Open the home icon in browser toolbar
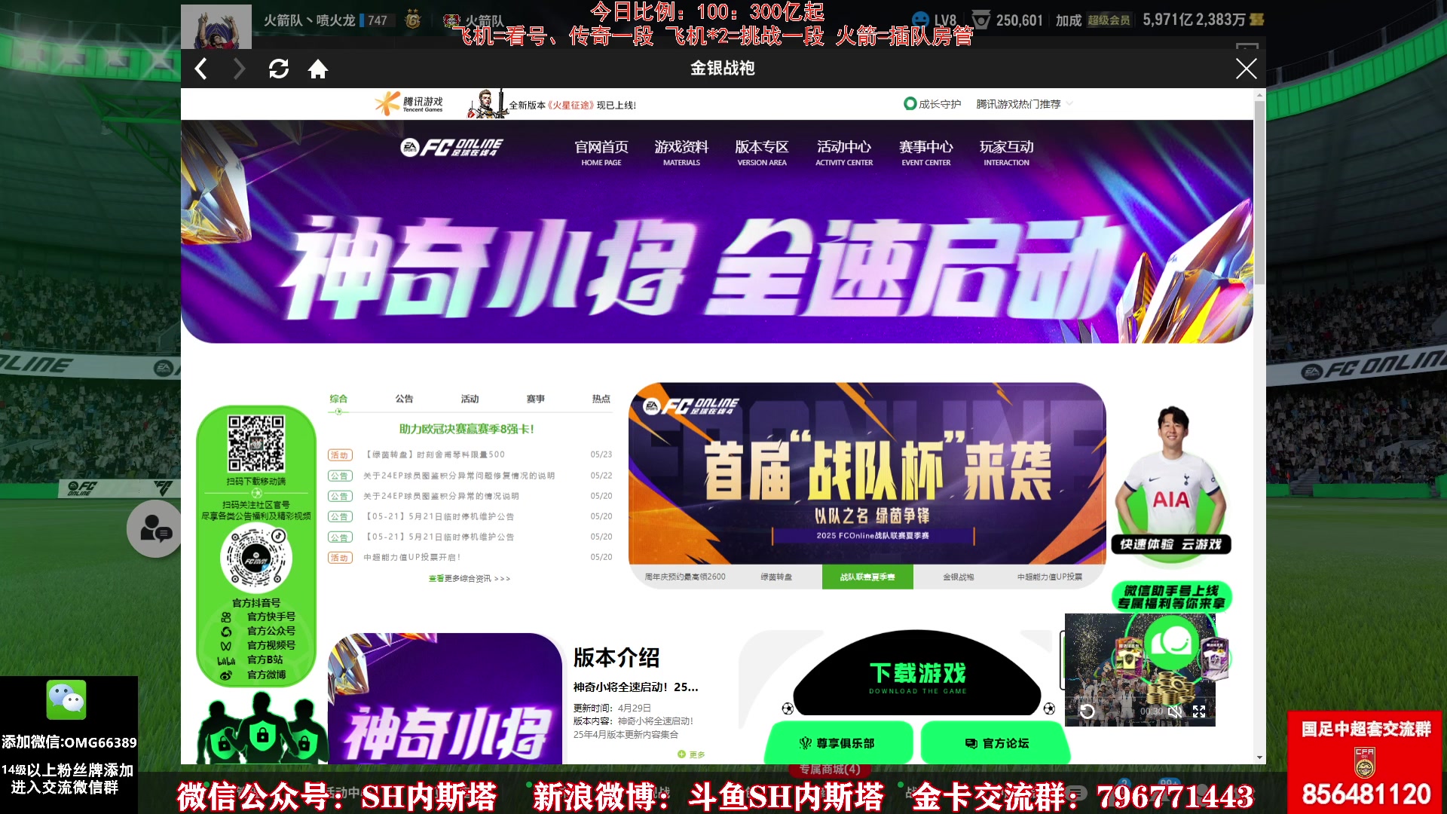 [x=318, y=69]
